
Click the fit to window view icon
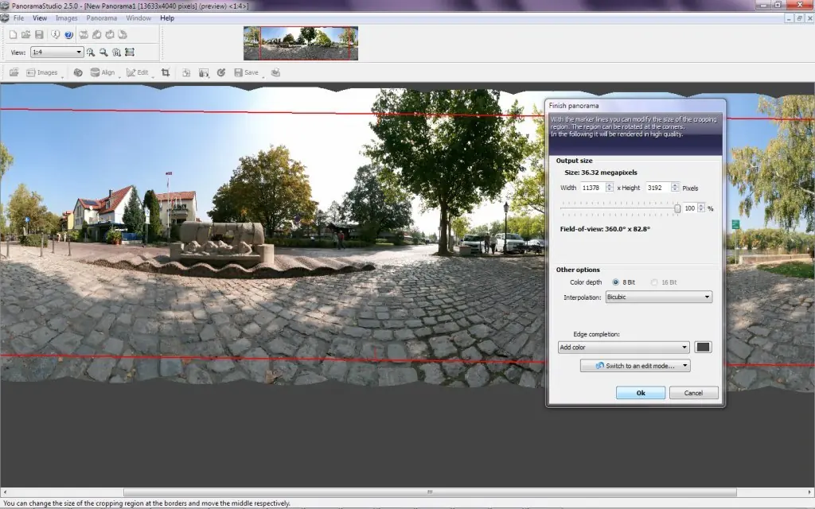(x=130, y=52)
